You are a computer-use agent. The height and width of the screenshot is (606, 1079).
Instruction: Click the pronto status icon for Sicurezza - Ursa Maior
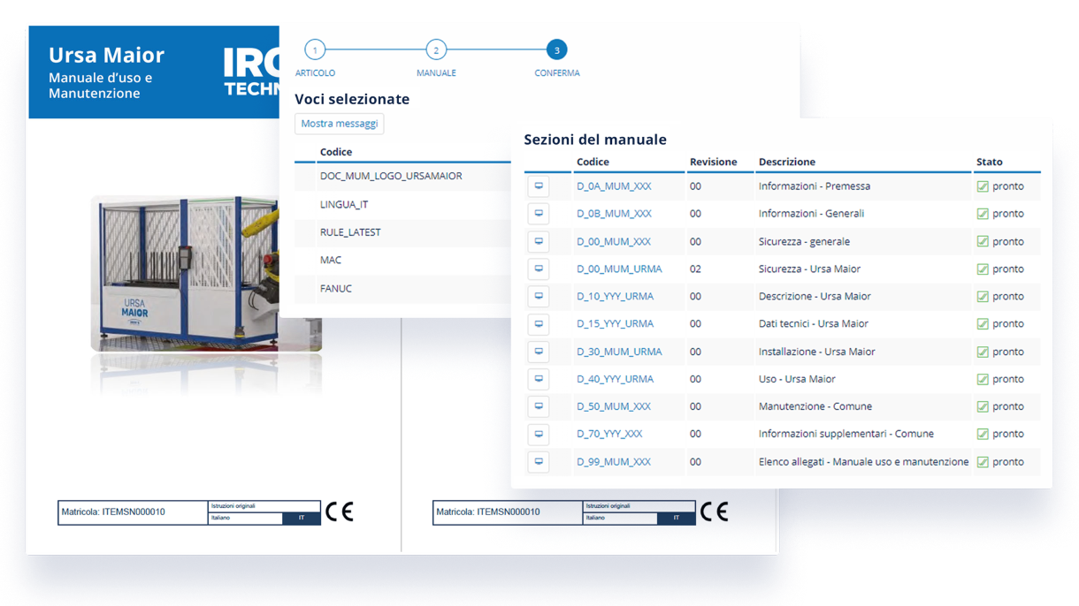click(983, 269)
